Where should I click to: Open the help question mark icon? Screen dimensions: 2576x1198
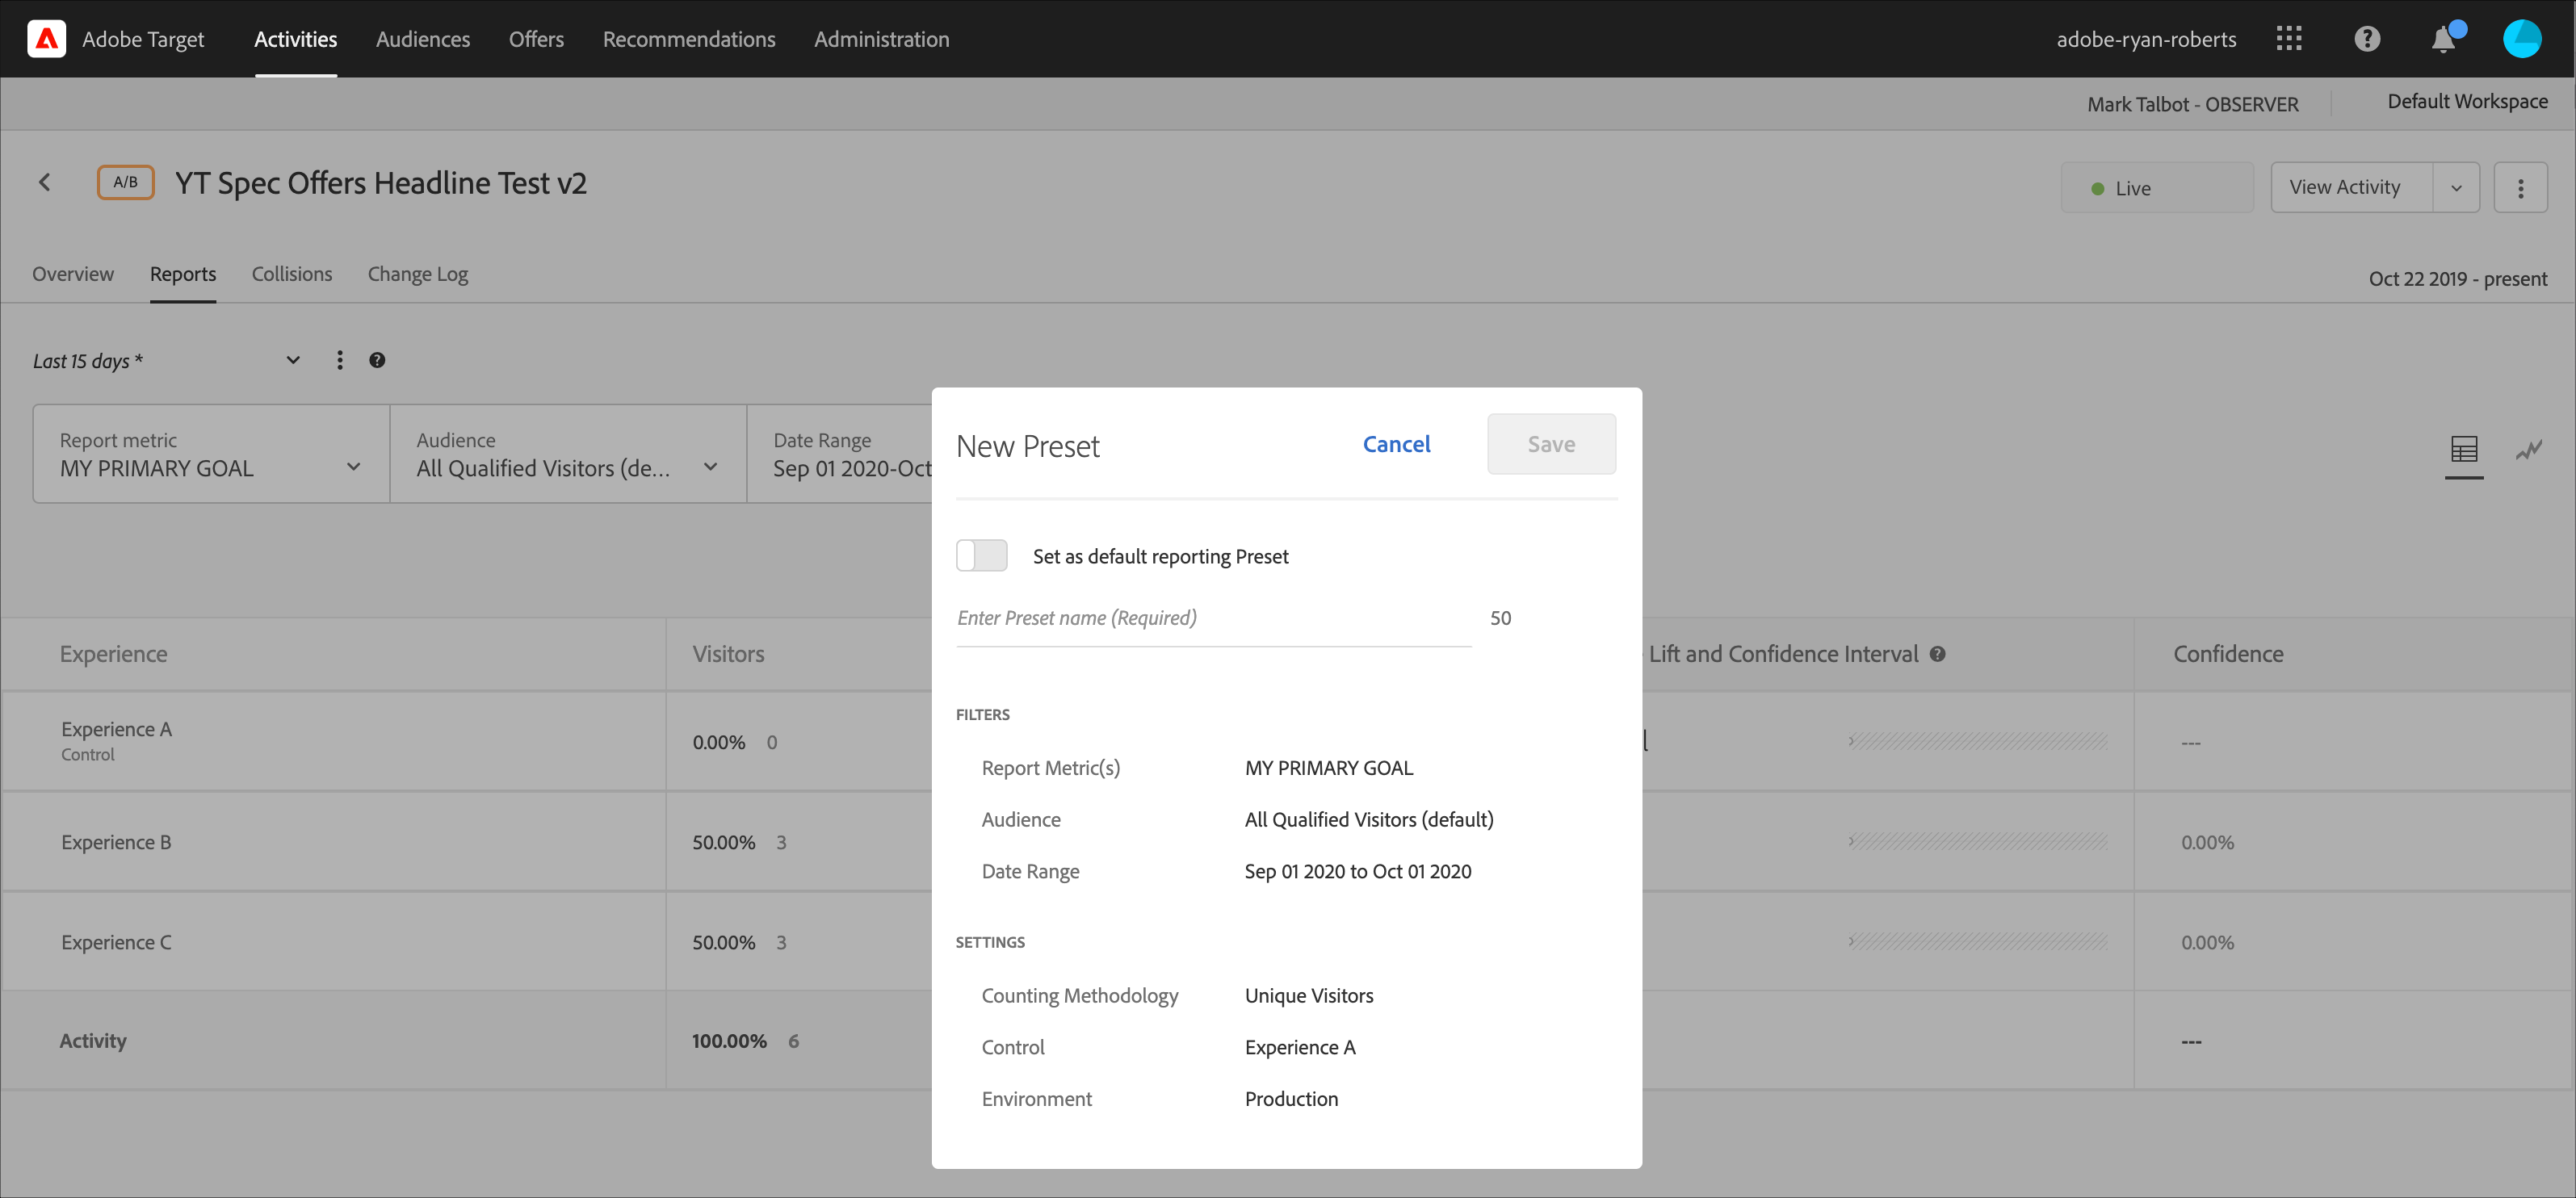pos(2367,39)
